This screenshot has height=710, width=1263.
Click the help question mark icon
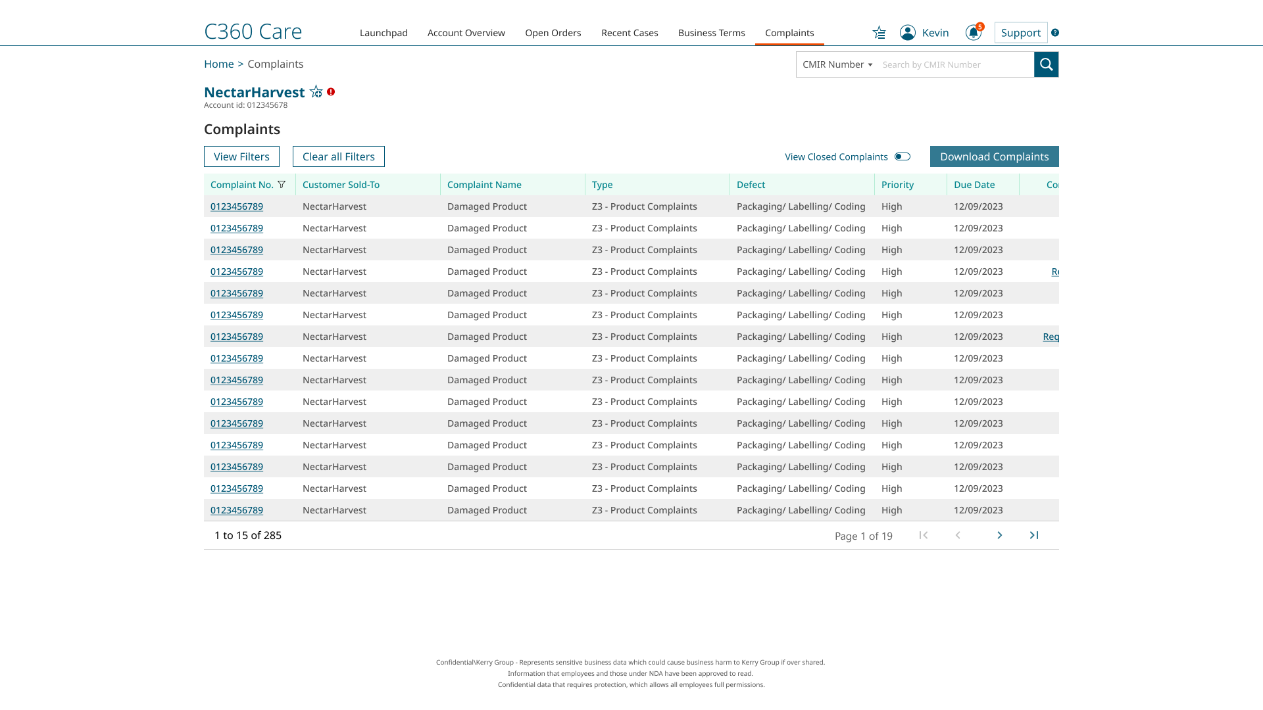(1055, 33)
